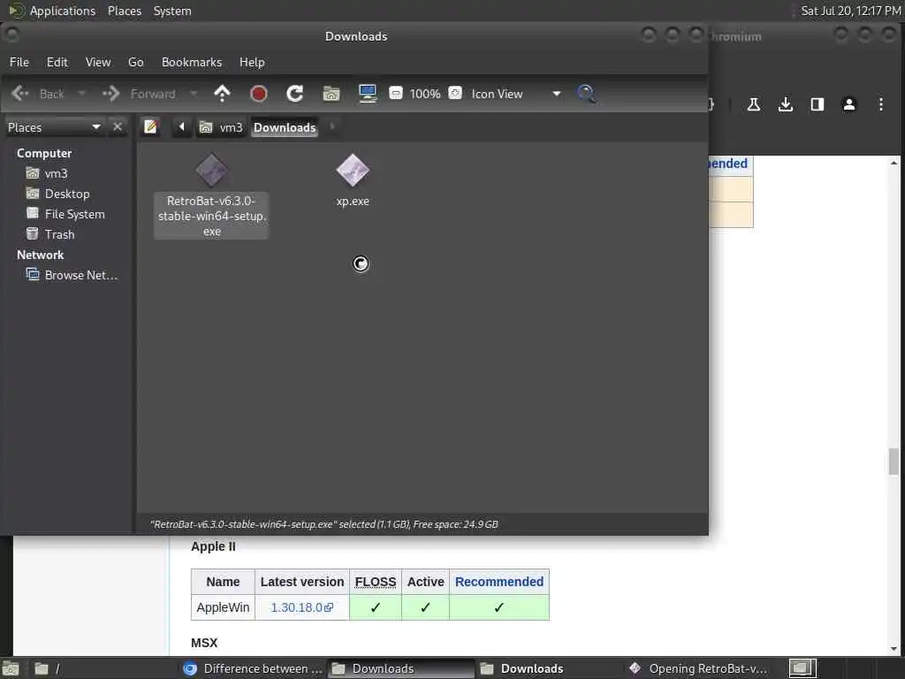The width and height of the screenshot is (905, 679).
Task: Open the Places panel menu
Action: point(124,11)
